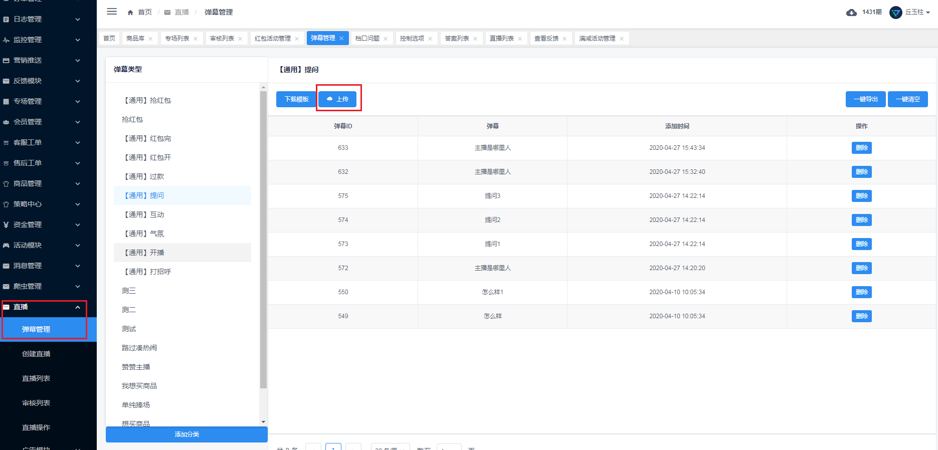Image resolution: width=938 pixels, height=450 pixels.
Task: Click the 直播 breadcrumb link
Action: [182, 13]
